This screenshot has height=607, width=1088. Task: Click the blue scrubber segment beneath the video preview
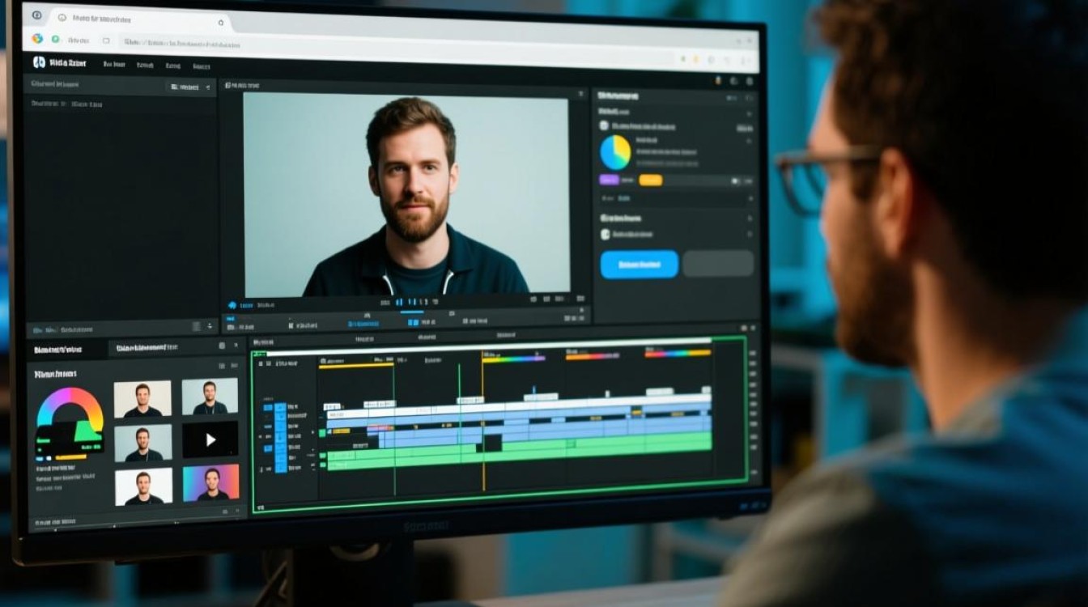[411, 312]
